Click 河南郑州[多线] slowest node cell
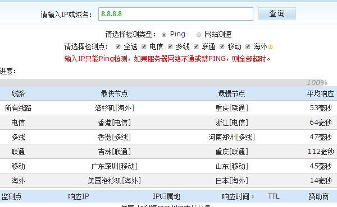 click(x=231, y=137)
